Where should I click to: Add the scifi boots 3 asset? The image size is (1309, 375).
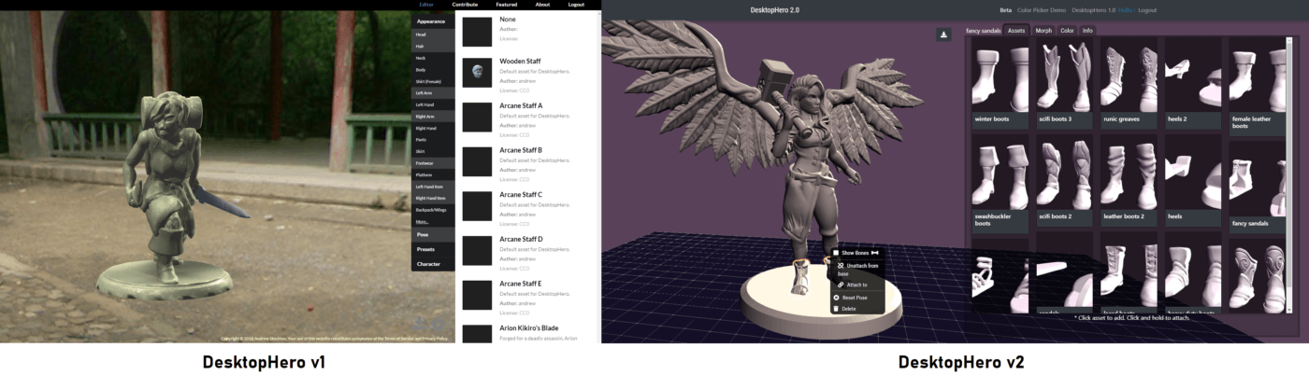pos(1065,83)
